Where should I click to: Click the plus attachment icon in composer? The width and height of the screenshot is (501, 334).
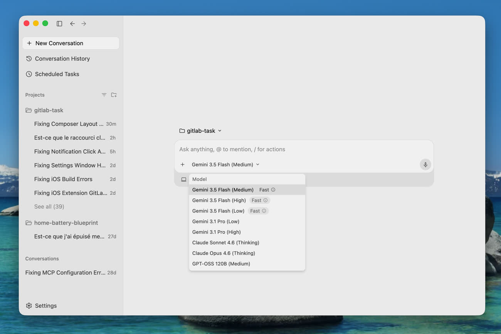(x=183, y=165)
